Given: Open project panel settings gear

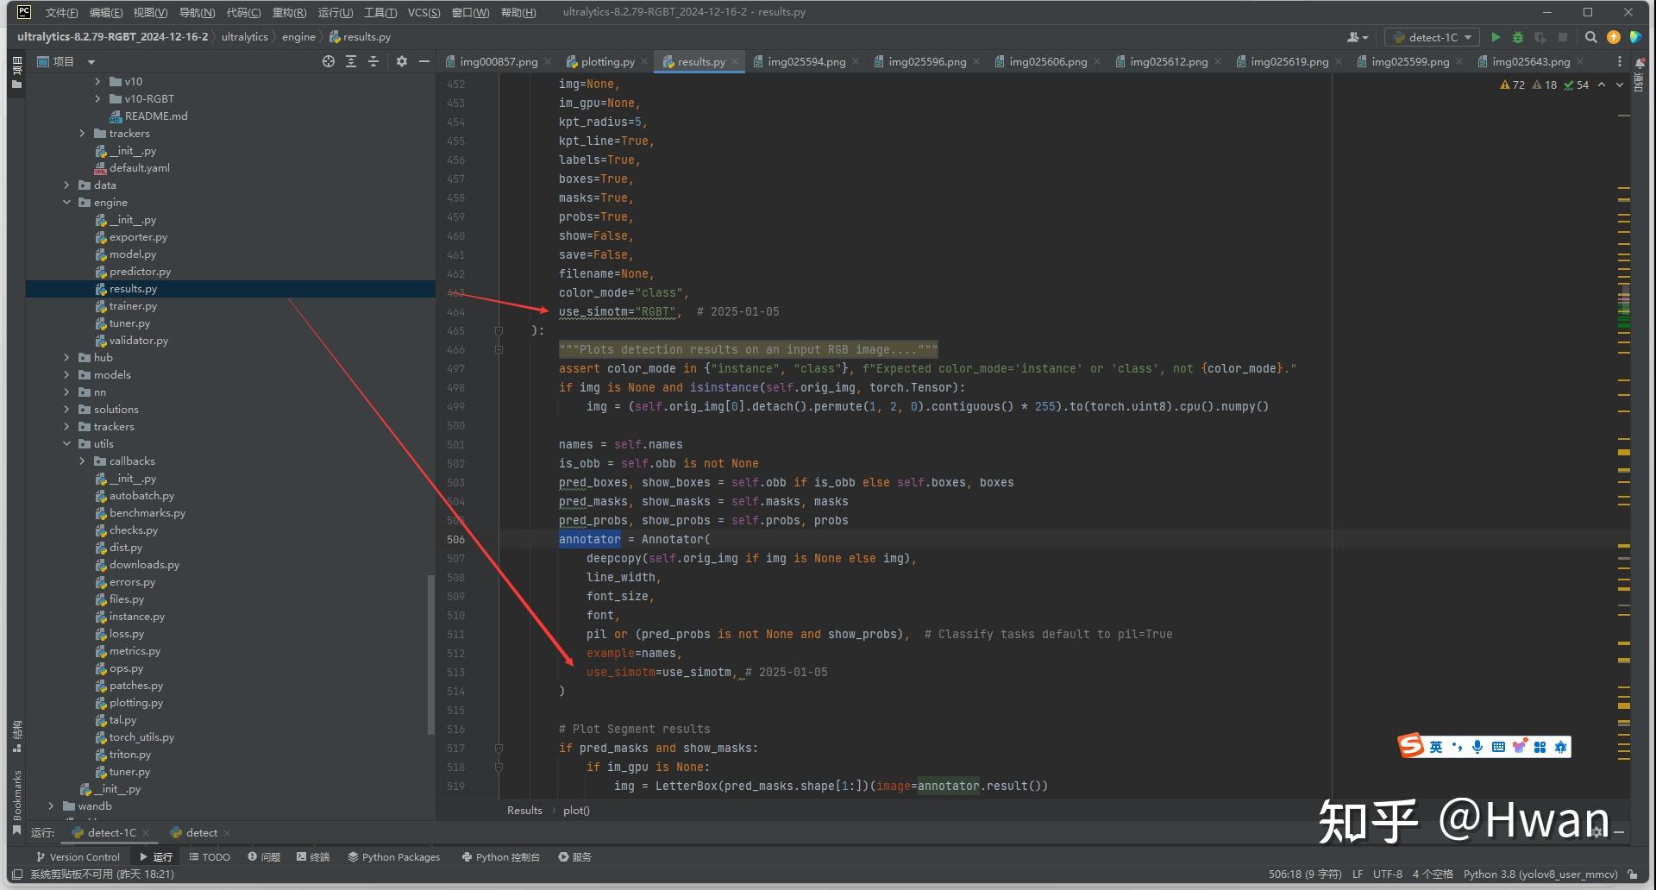Looking at the screenshot, I should click(x=401, y=61).
